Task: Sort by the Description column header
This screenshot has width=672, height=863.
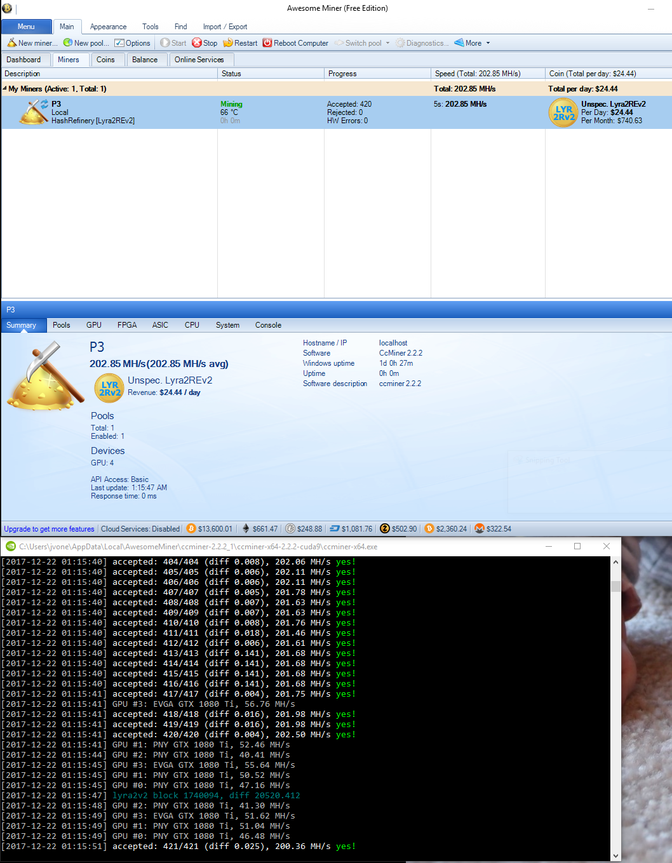Action: (x=109, y=74)
